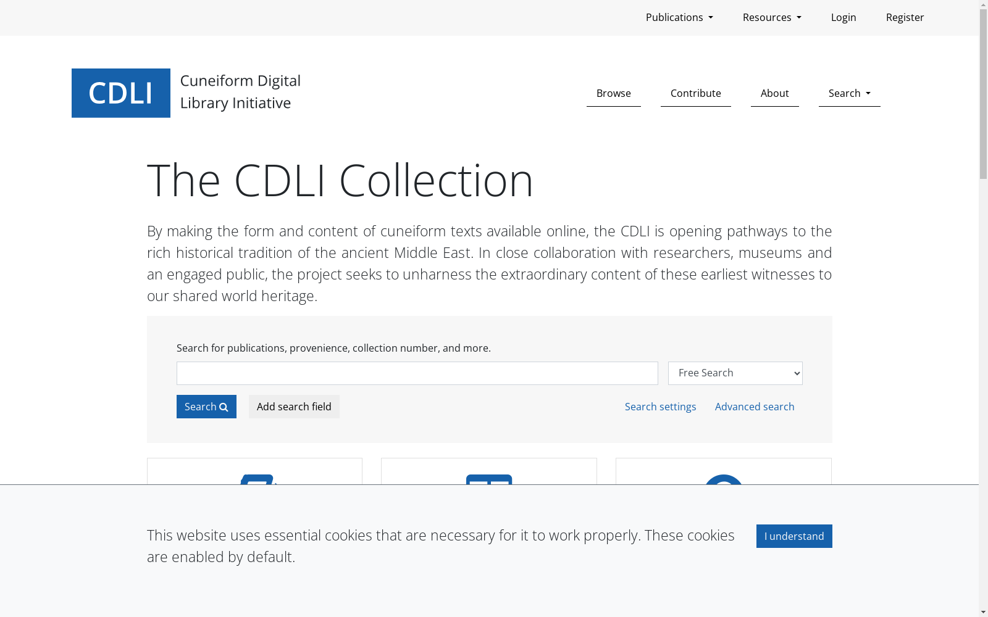Screen dimensions: 988x617
Task: Click the Cuneiform Digital Library Initiative title
Action: click(x=240, y=92)
